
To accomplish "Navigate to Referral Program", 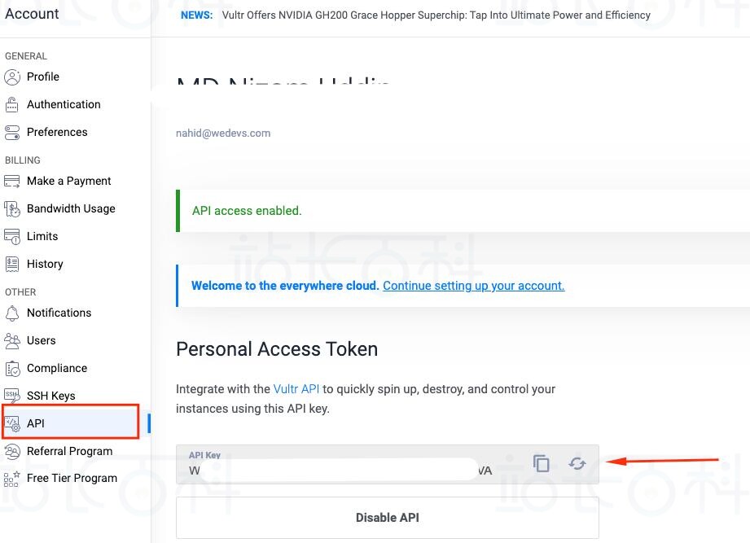I will click(x=69, y=451).
